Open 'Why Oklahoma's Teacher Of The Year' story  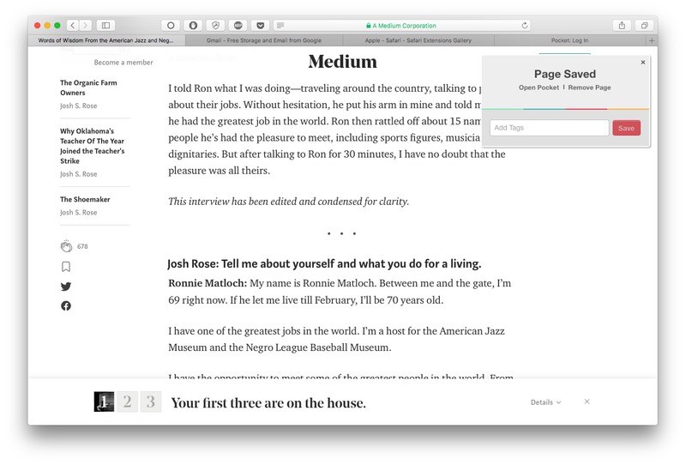pos(93,146)
